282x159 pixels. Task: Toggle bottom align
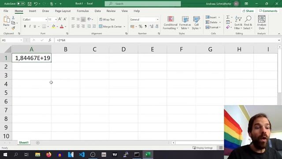coord(83,19)
